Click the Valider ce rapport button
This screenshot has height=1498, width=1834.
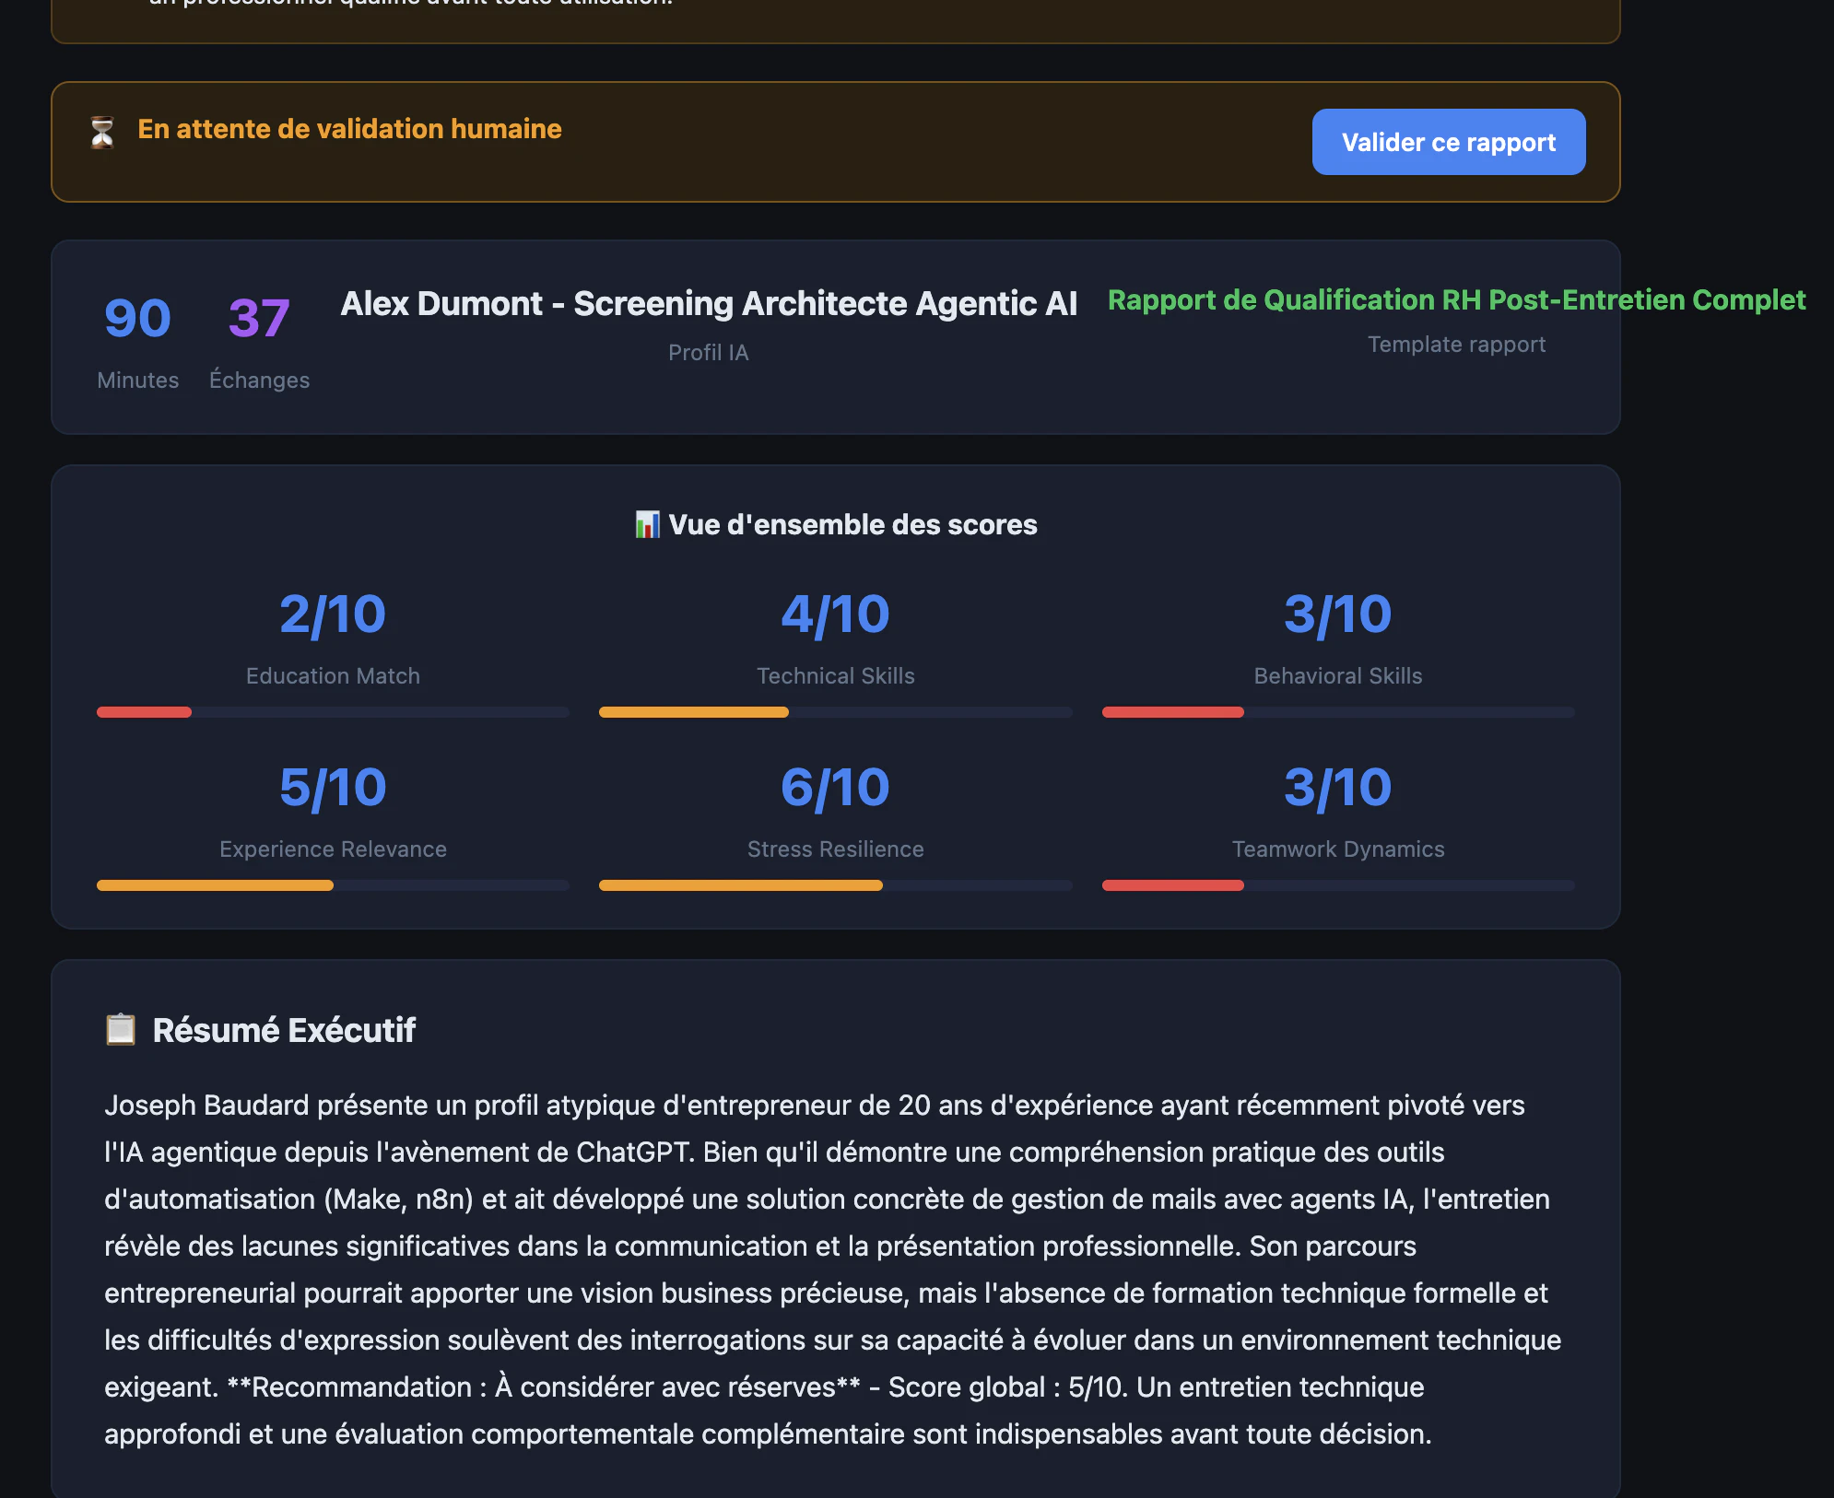tap(1448, 141)
